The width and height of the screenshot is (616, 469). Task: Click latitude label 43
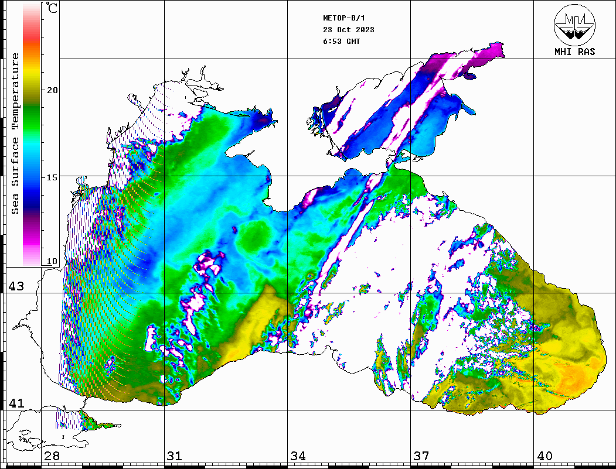click(16, 286)
